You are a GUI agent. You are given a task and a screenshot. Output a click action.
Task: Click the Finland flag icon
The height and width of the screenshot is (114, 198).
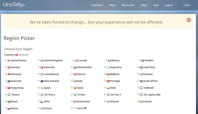coord(108,102)
